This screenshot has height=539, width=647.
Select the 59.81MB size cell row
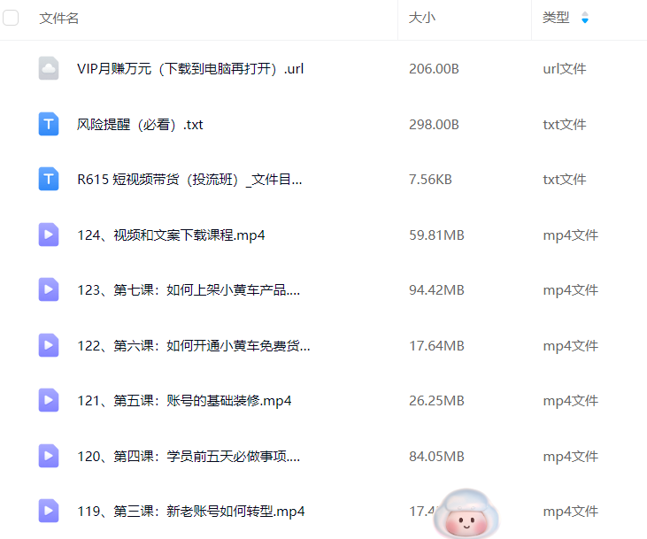click(x=436, y=235)
